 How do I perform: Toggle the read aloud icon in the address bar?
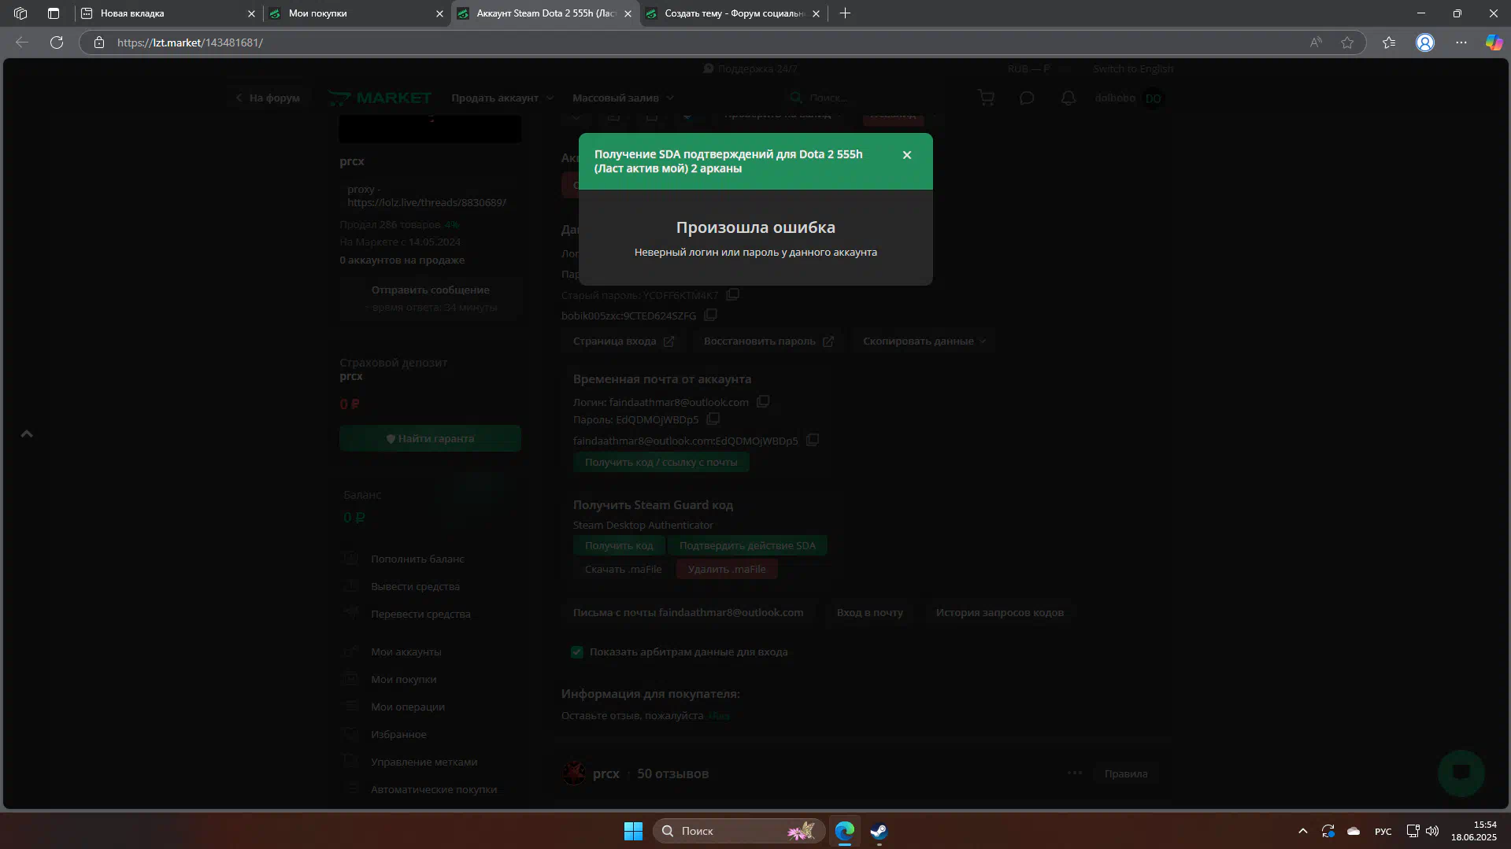[x=1316, y=42]
